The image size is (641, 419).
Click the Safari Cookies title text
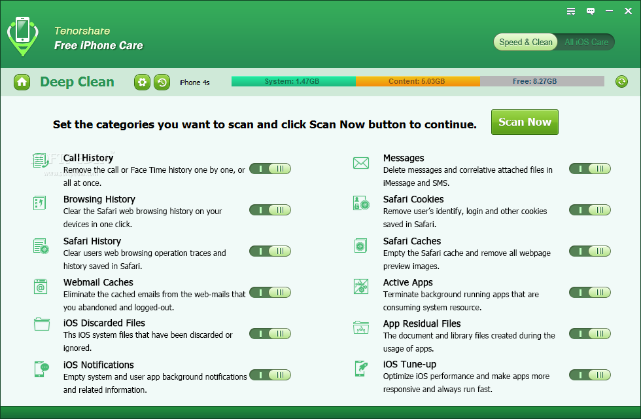click(x=413, y=199)
